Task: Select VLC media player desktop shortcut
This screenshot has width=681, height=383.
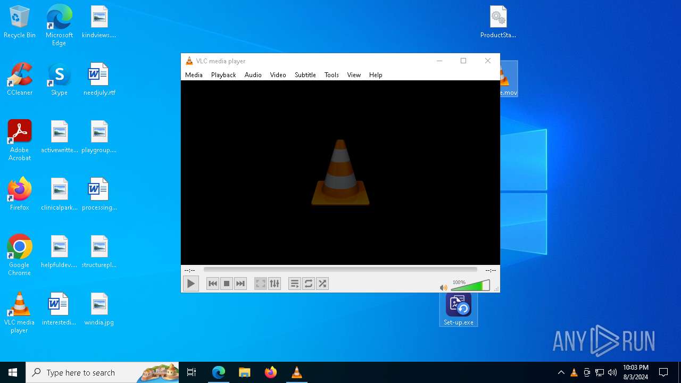Action: pos(20,313)
